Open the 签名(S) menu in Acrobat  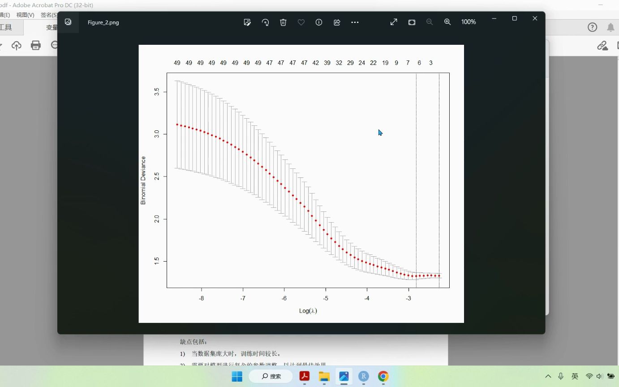pyautogui.click(x=48, y=15)
